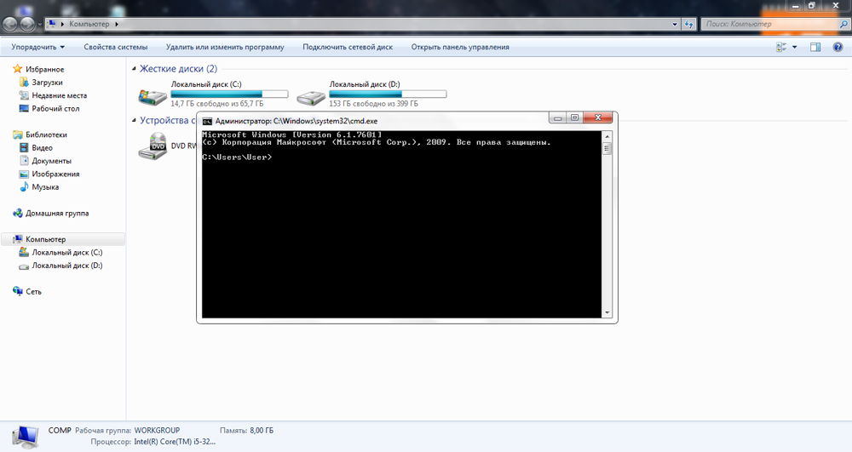
Task: Click the command prompt vertical scrollbar
Action: (x=607, y=221)
